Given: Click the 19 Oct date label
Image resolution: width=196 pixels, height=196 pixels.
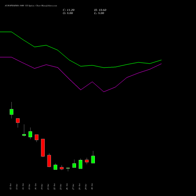Looking at the screenshot, I should [42, 187].
